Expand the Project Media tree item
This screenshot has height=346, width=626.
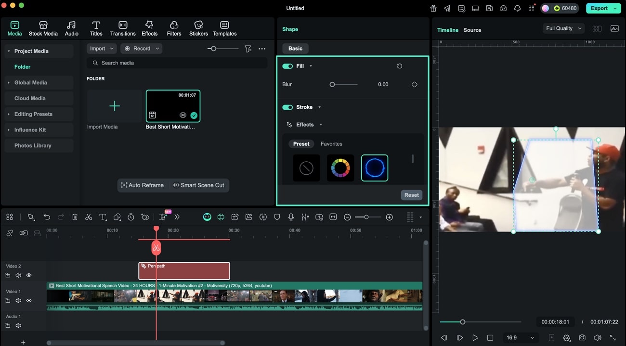coord(9,51)
